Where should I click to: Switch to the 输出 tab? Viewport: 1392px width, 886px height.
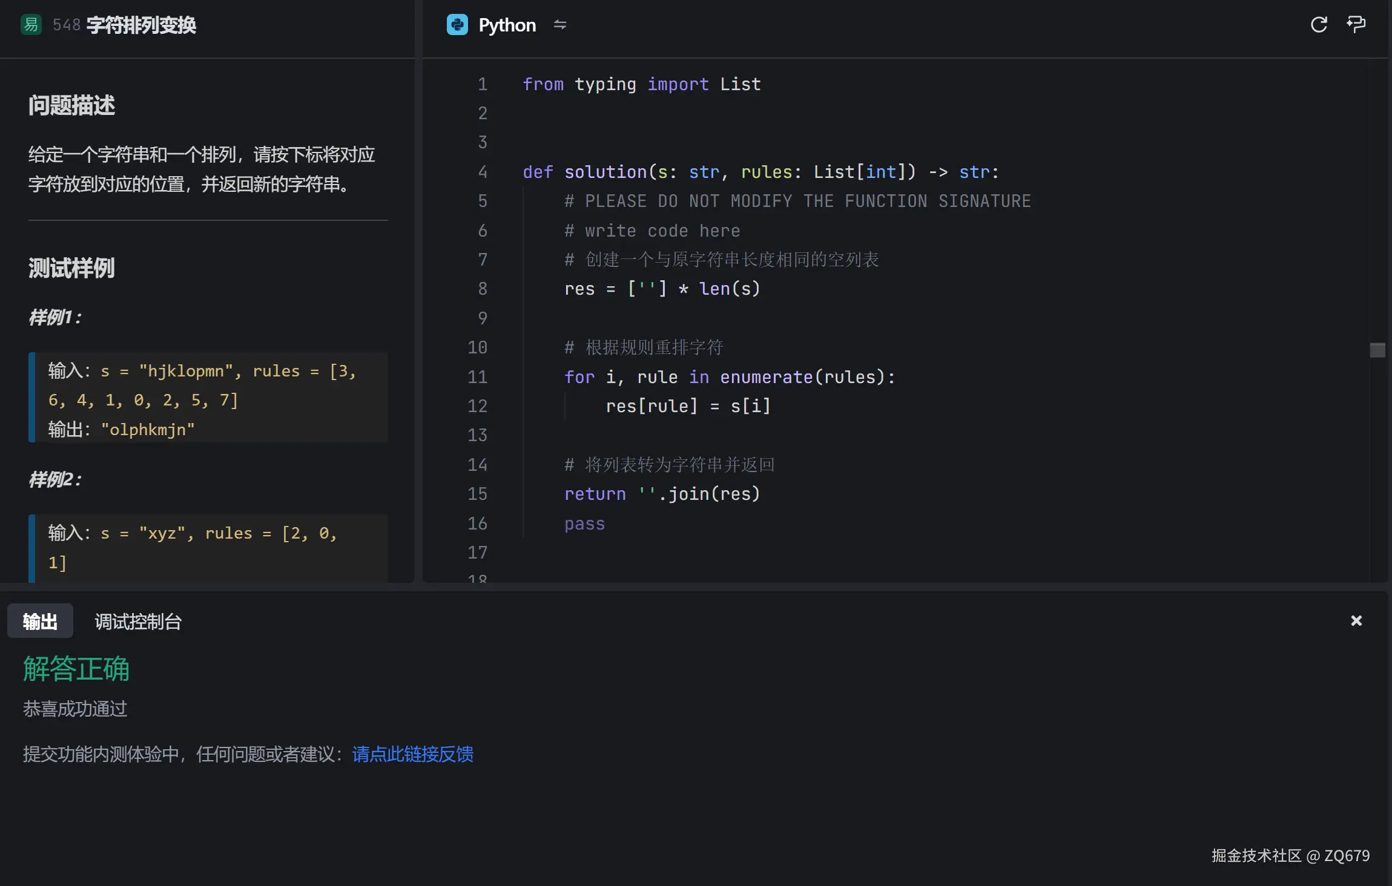pyautogui.click(x=40, y=622)
